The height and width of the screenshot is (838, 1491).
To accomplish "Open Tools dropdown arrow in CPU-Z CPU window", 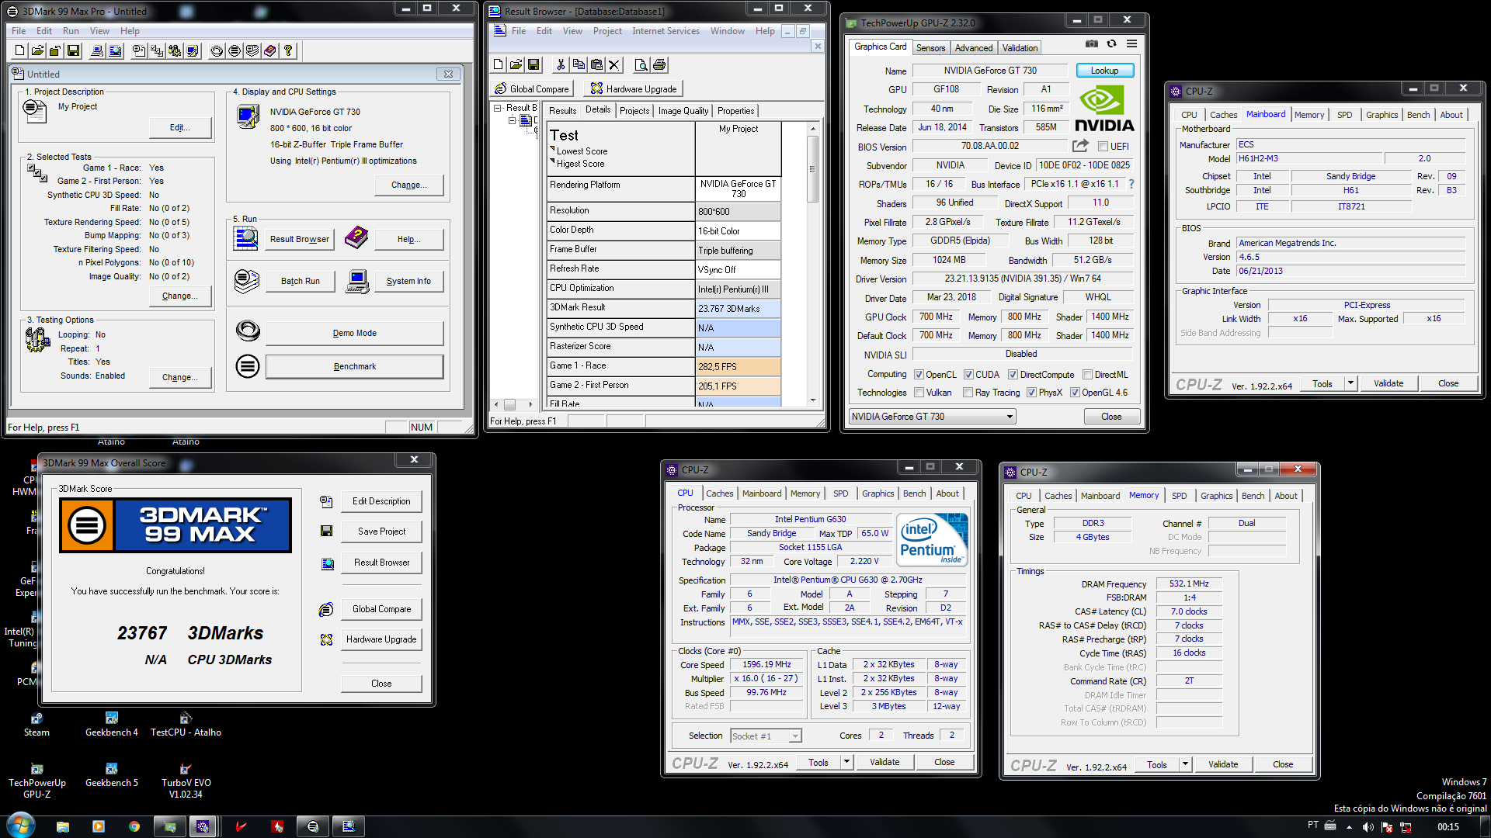I will (846, 763).
